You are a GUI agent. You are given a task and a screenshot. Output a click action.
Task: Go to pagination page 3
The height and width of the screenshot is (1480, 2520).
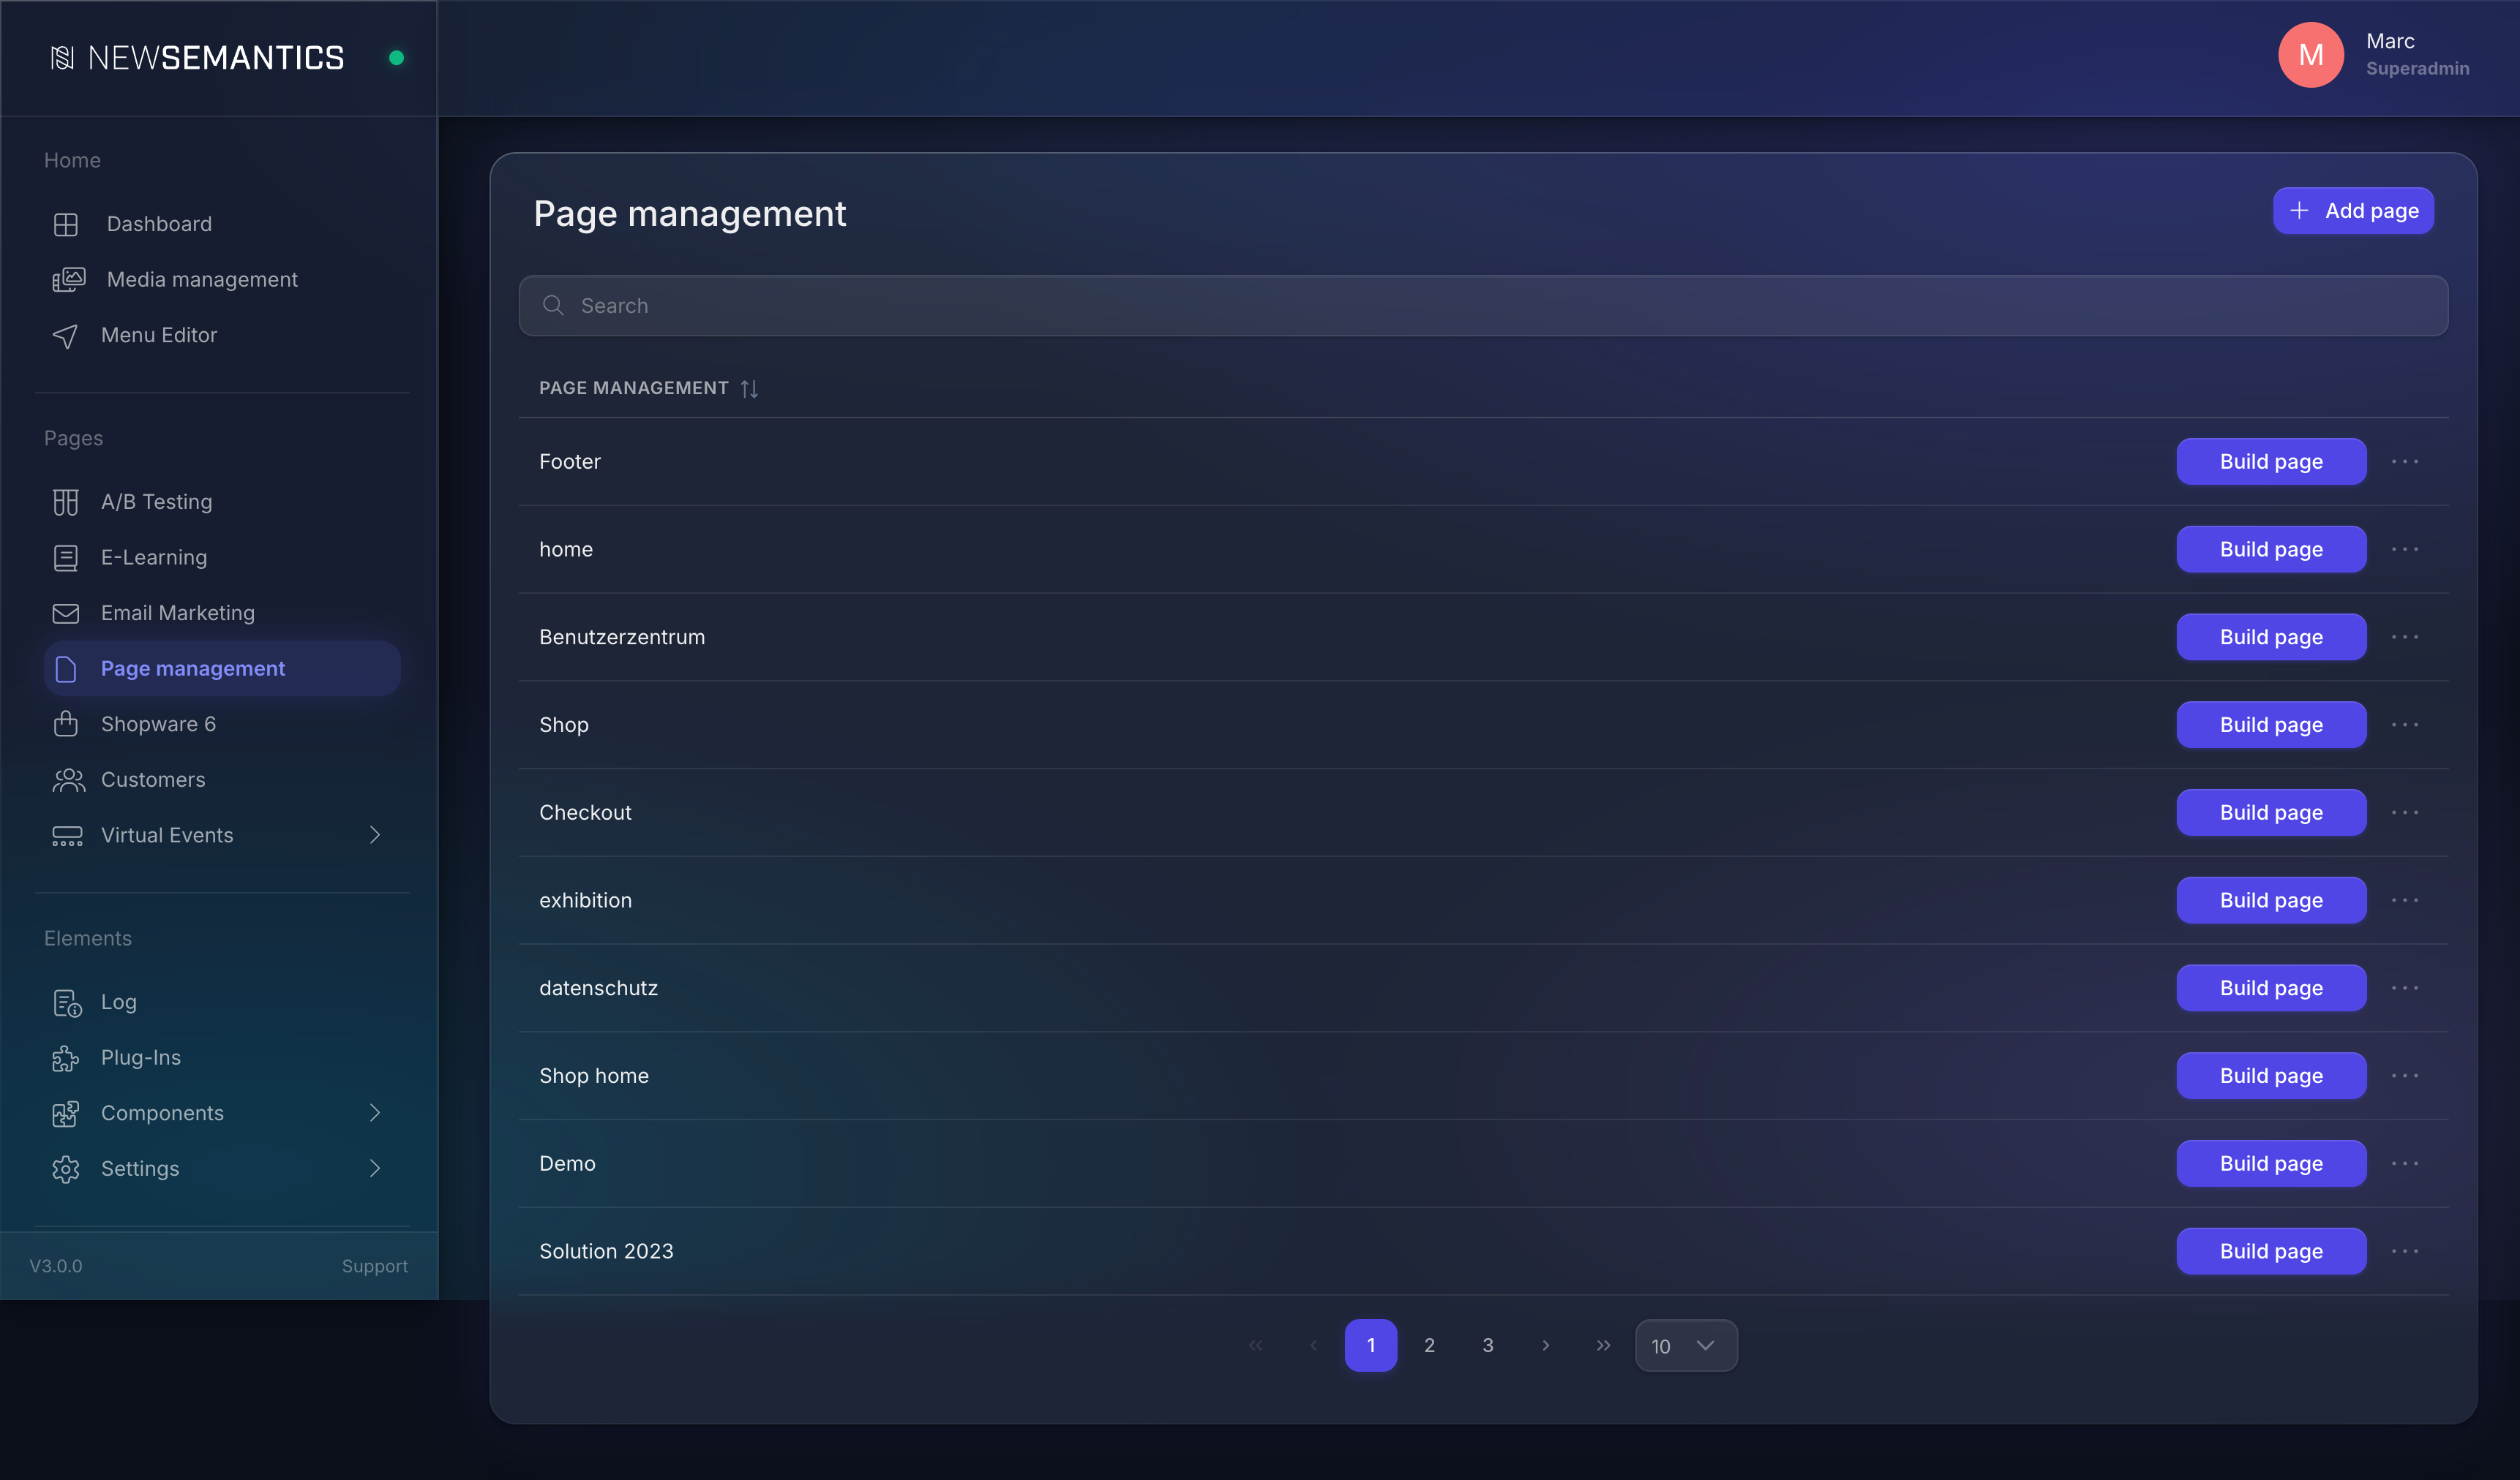1488,1346
